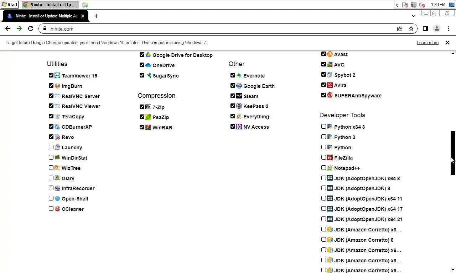Open Chrome profile avatar menu

[436, 29]
